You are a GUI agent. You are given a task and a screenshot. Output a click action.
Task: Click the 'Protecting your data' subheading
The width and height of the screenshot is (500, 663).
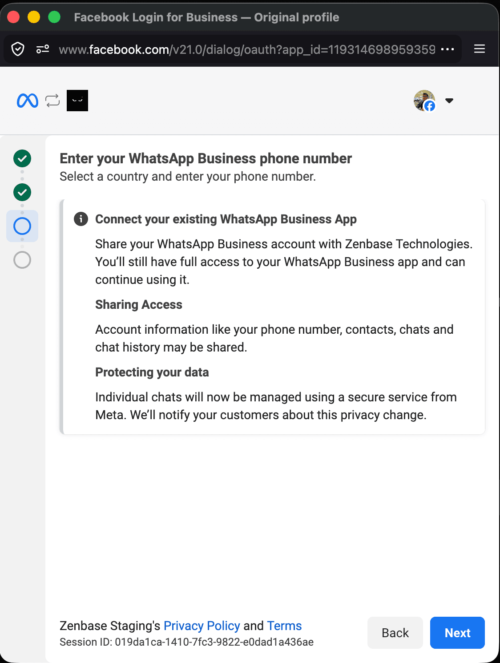(152, 372)
